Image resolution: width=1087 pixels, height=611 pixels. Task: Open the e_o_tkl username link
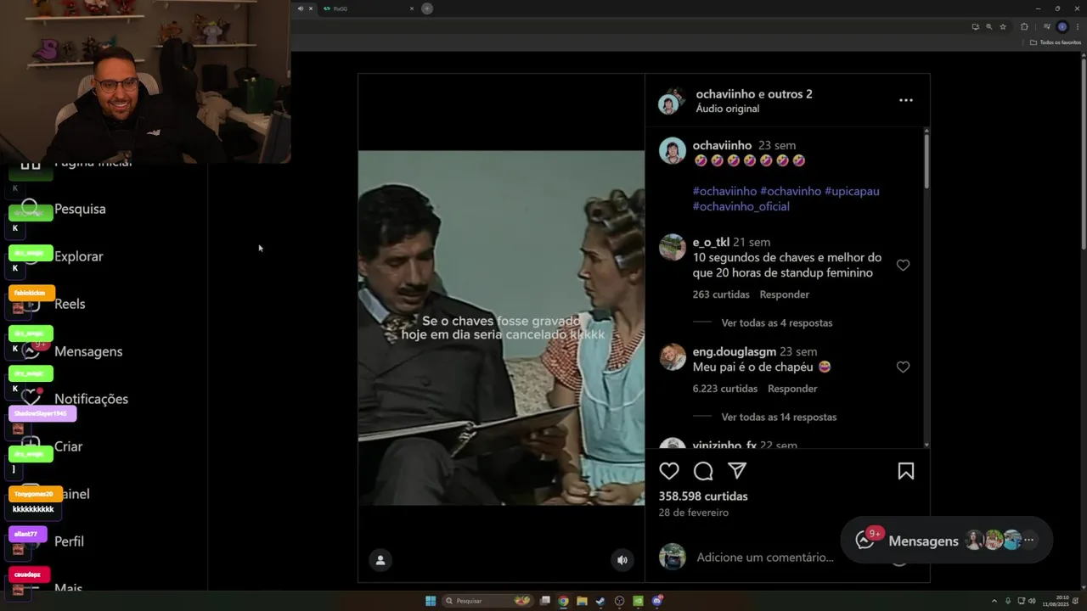tap(711, 243)
